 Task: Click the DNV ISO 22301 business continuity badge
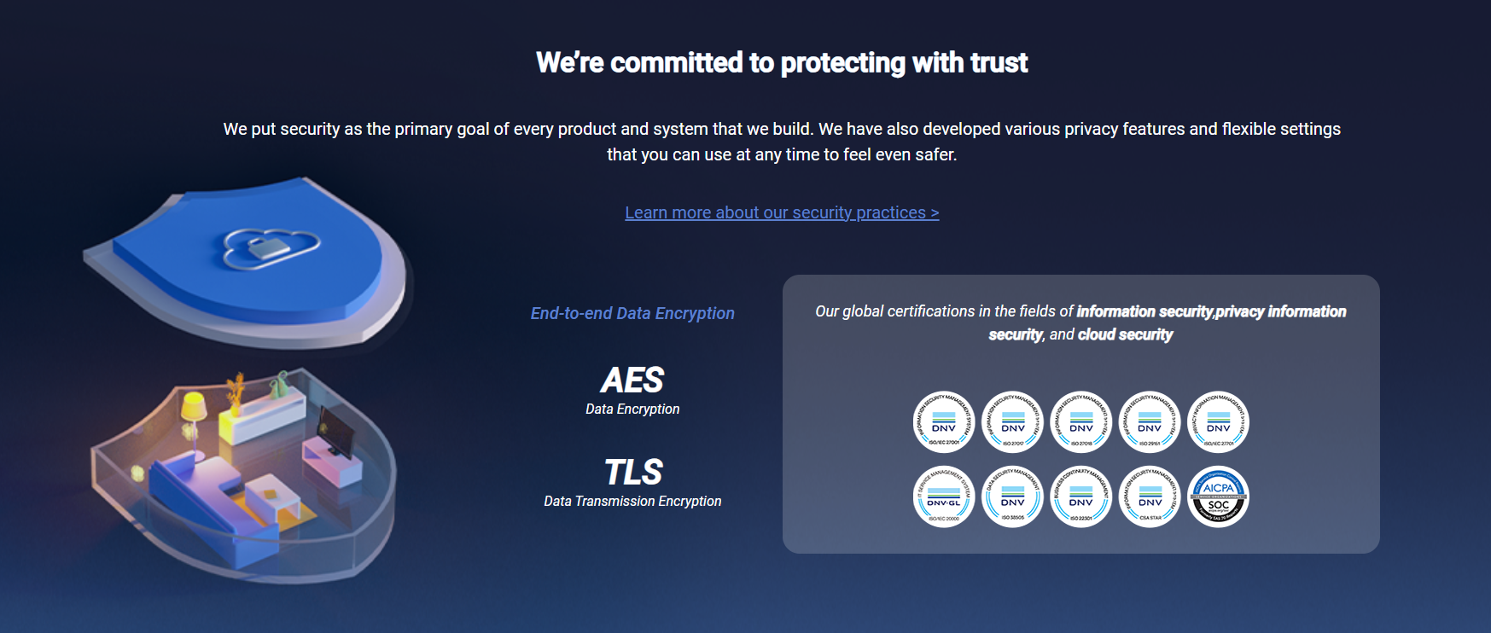1081,497
